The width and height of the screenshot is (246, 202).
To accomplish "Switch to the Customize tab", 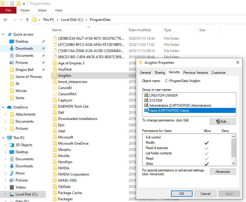I will pyautogui.click(x=218, y=73).
